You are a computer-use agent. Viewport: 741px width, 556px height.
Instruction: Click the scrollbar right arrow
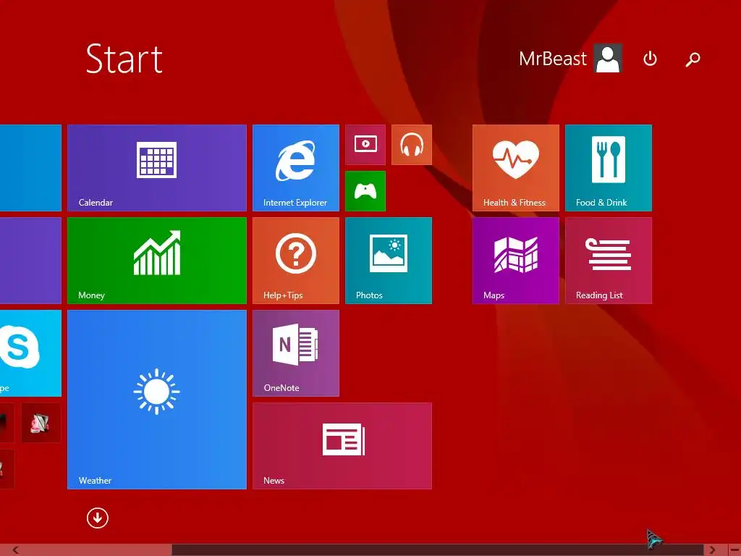pyautogui.click(x=712, y=550)
